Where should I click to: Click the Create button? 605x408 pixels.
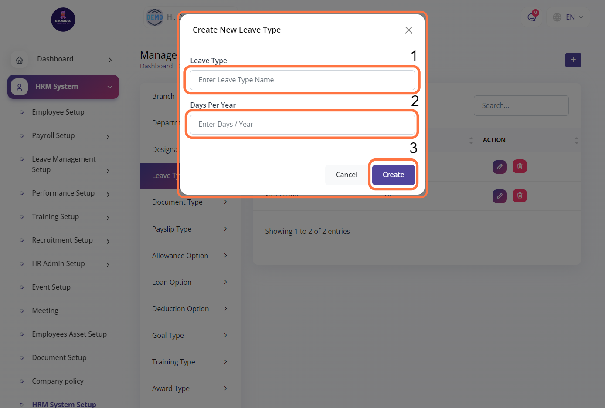coord(393,175)
